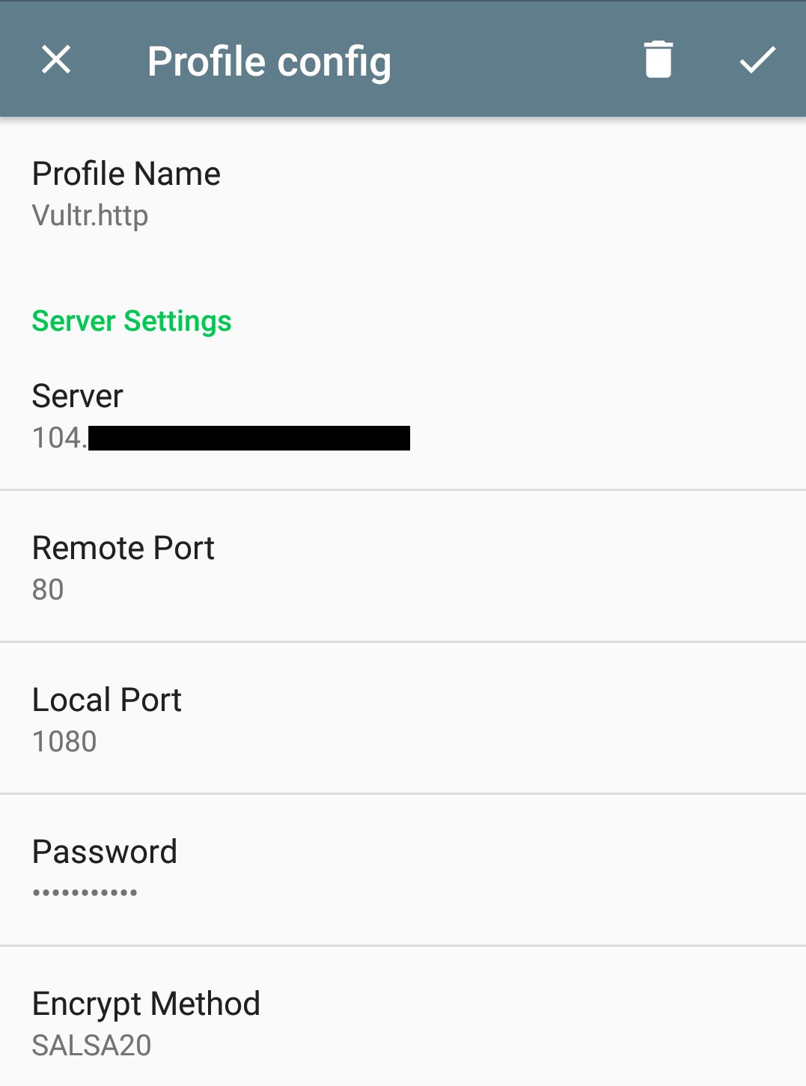The width and height of the screenshot is (806, 1086).
Task: Tap the local port value 1080
Action: click(64, 742)
